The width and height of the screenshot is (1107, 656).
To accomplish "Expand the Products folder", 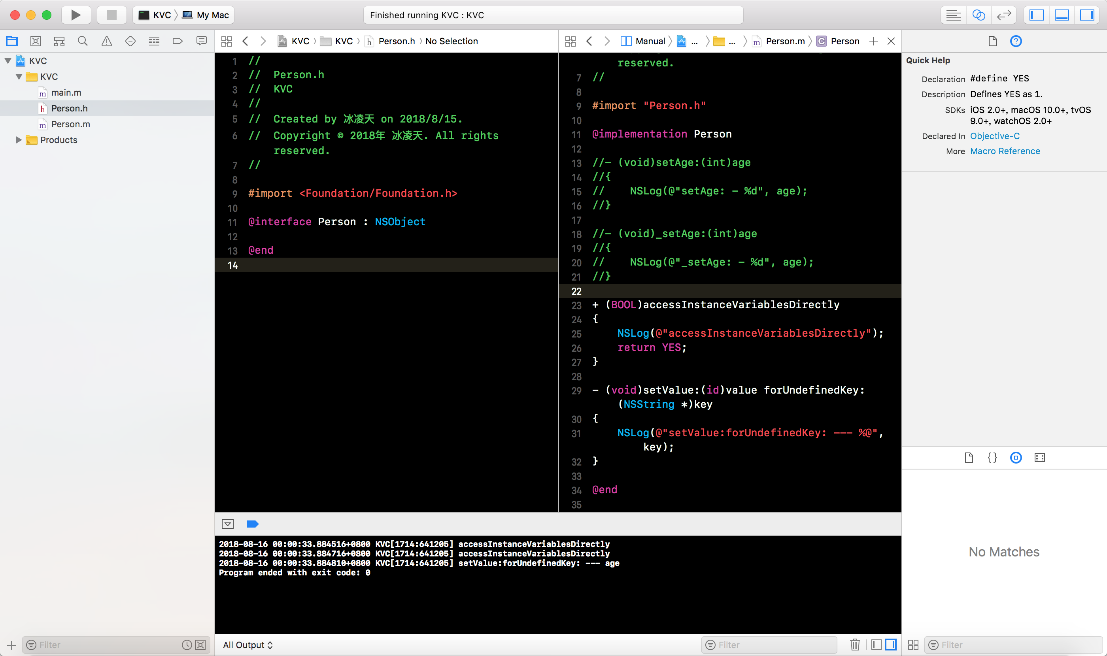I will [19, 139].
